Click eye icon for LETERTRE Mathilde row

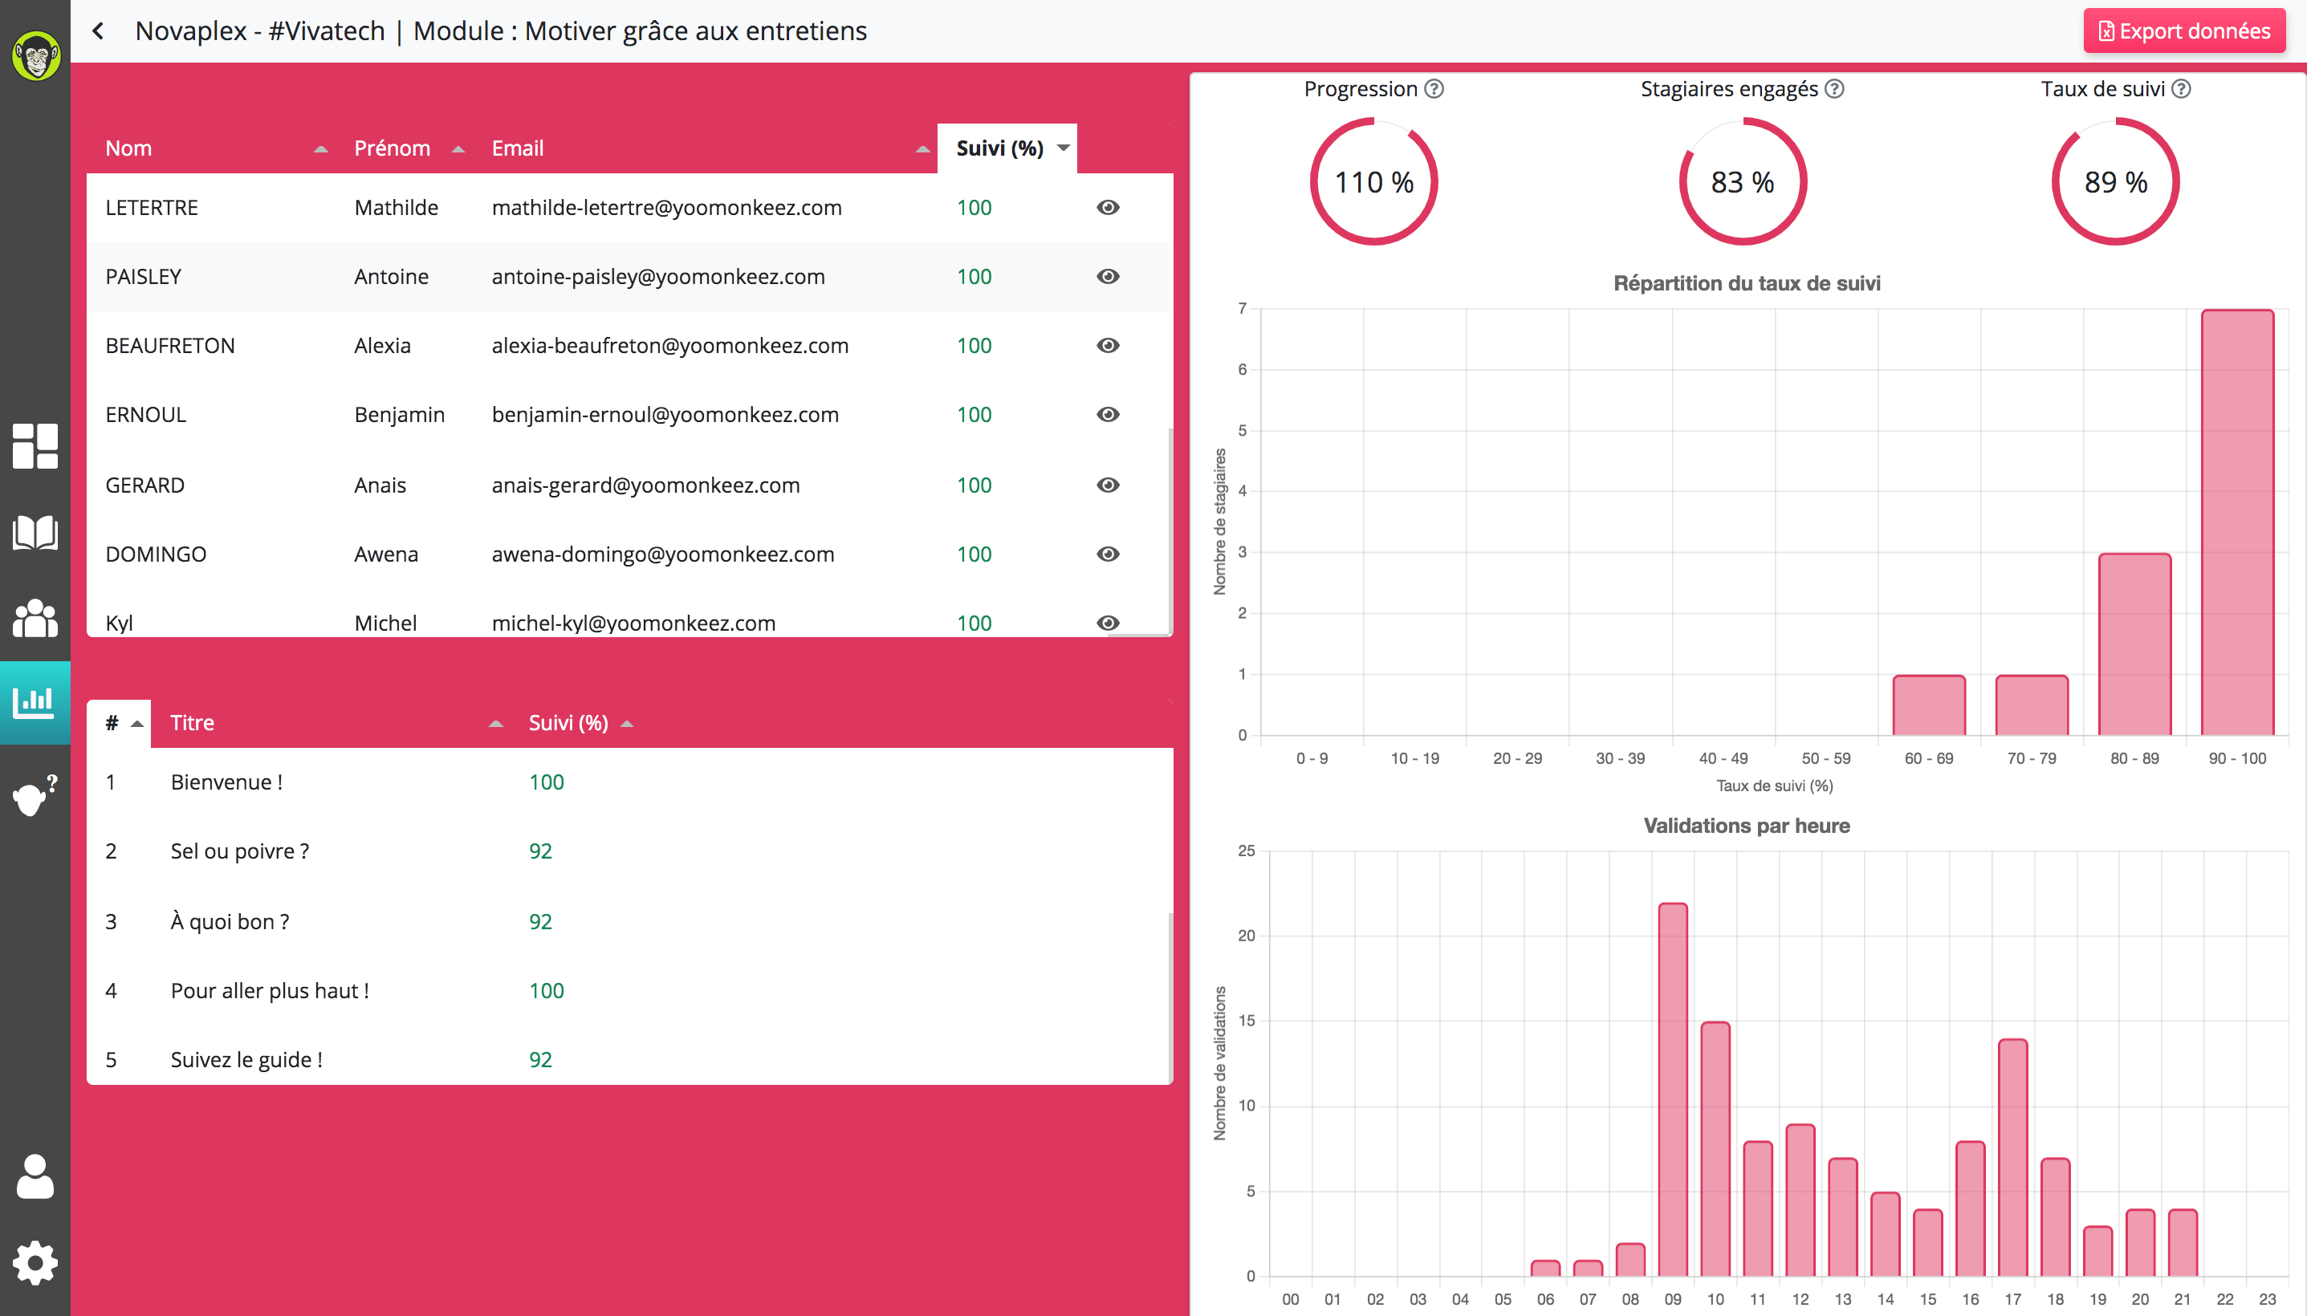pos(1108,207)
